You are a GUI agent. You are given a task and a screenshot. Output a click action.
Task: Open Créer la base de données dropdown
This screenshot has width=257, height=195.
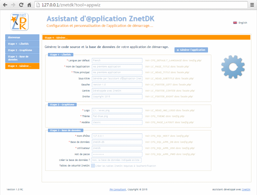point(116,160)
